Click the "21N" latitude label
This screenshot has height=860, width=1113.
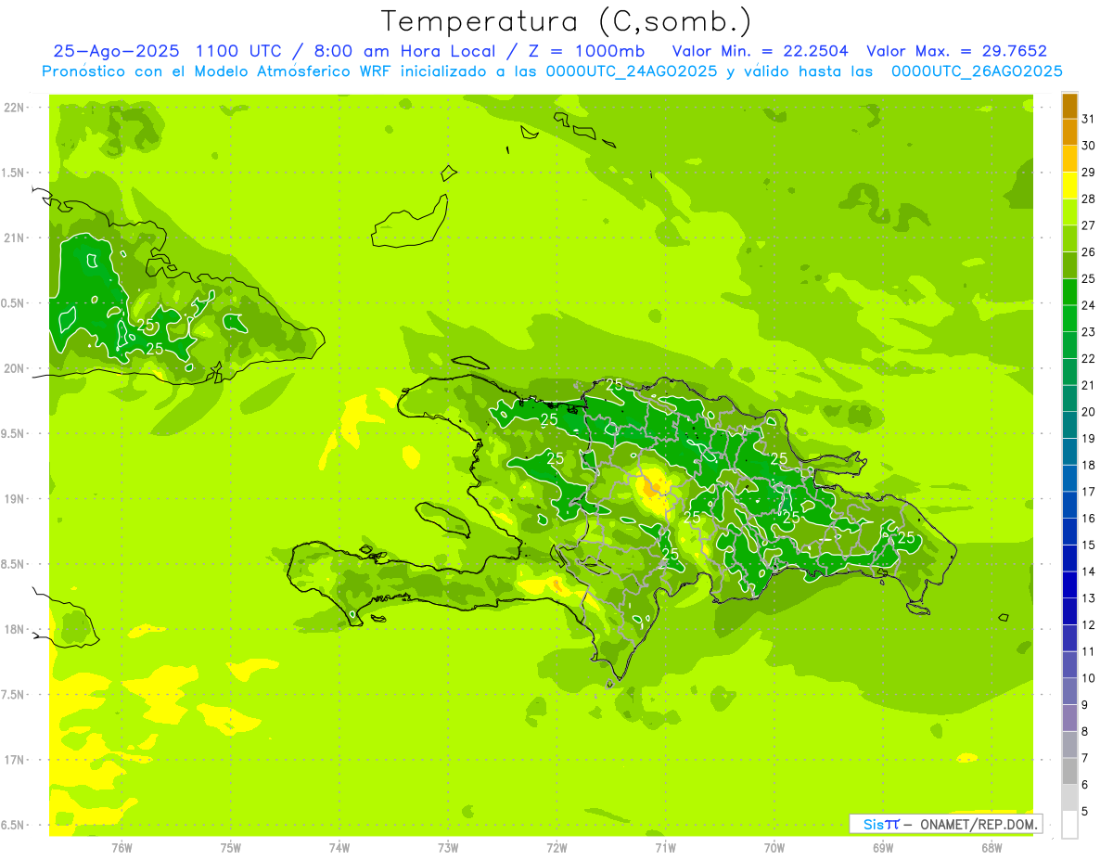click(x=14, y=238)
